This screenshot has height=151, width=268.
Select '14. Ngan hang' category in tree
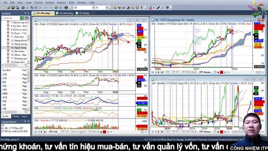[x=18, y=48]
